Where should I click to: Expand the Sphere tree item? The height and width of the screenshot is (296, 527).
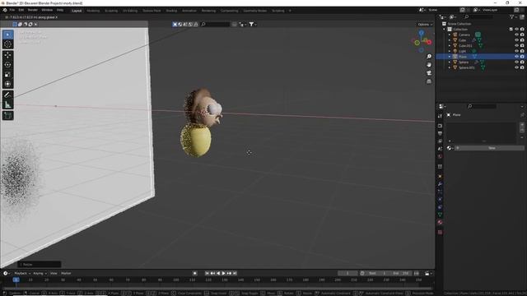[x=450, y=62]
